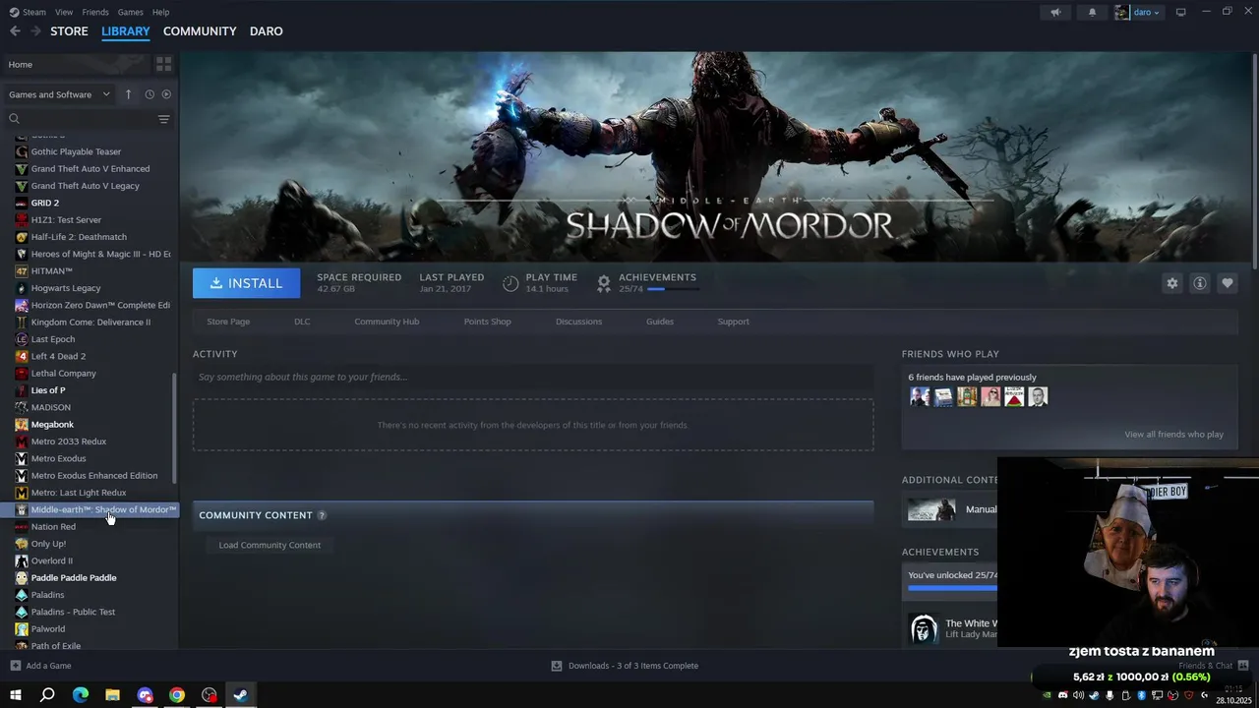The image size is (1259, 708).
Task: Open the Help menu
Action: pos(160,12)
